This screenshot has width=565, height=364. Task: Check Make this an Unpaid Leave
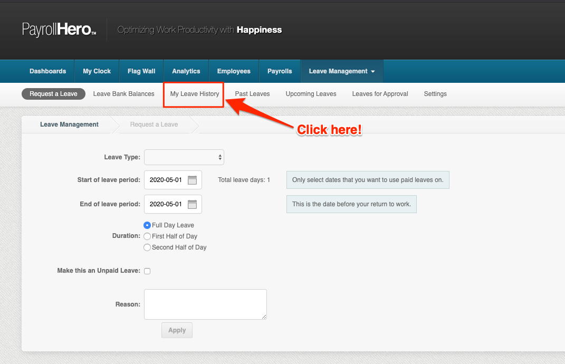click(x=147, y=271)
